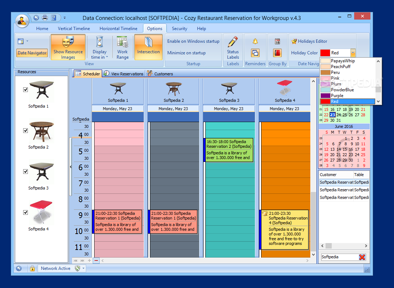Open the quick access toolbar customize arrow

(x=64, y=18)
